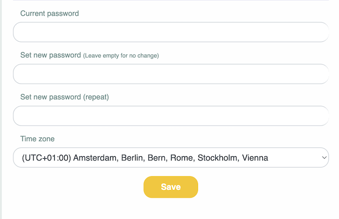Click the word "repeat" in the label

coord(95,97)
